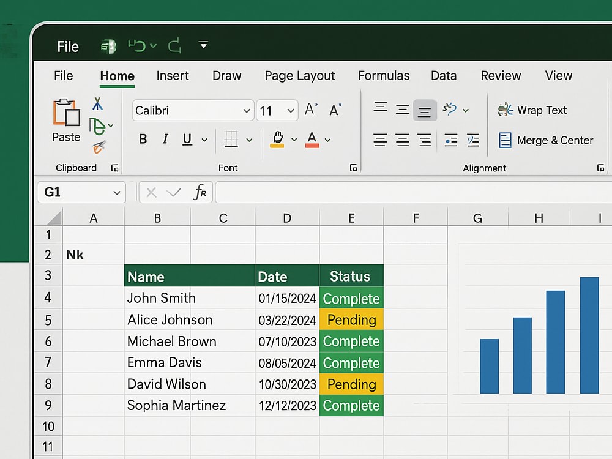Select the Format Painter brush icon

click(99, 147)
